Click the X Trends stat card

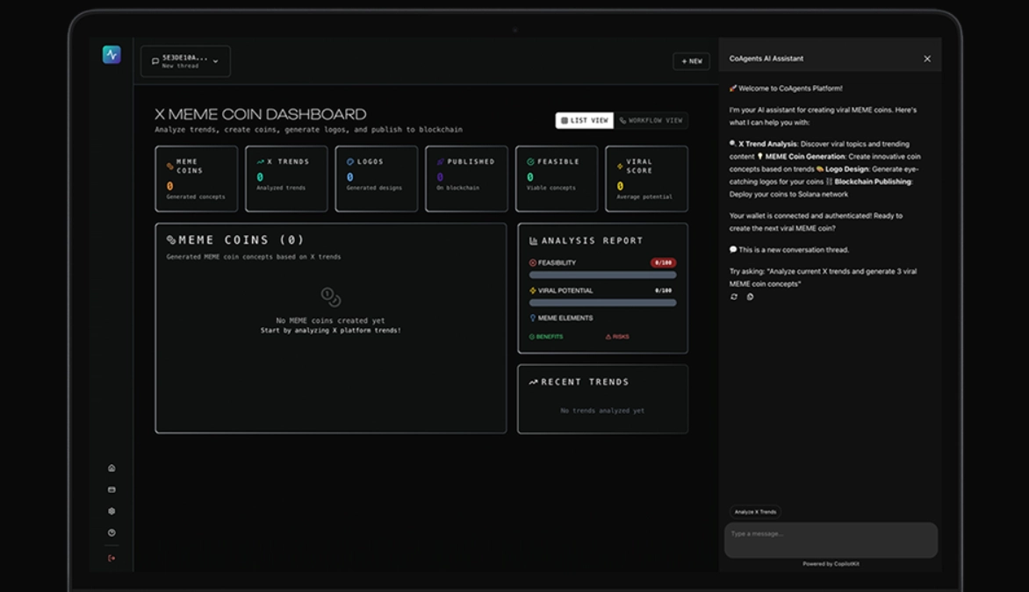(x=286, y=179)
